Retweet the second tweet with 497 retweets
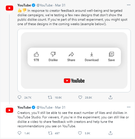This screenshot has height=139, width=135. point(50,133)
